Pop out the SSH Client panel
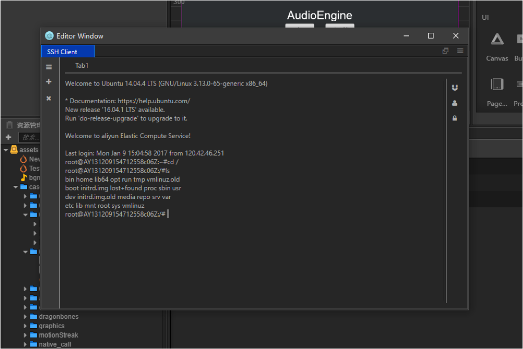The image size is (523, 349). pos(445,51)
